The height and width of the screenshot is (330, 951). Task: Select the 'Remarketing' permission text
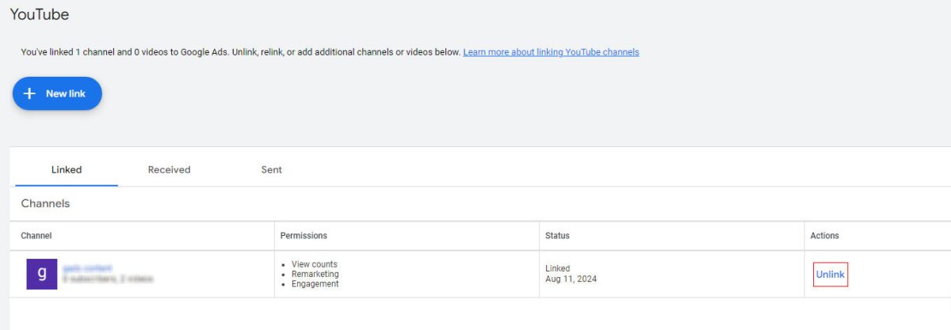click(x=315, y=274)
